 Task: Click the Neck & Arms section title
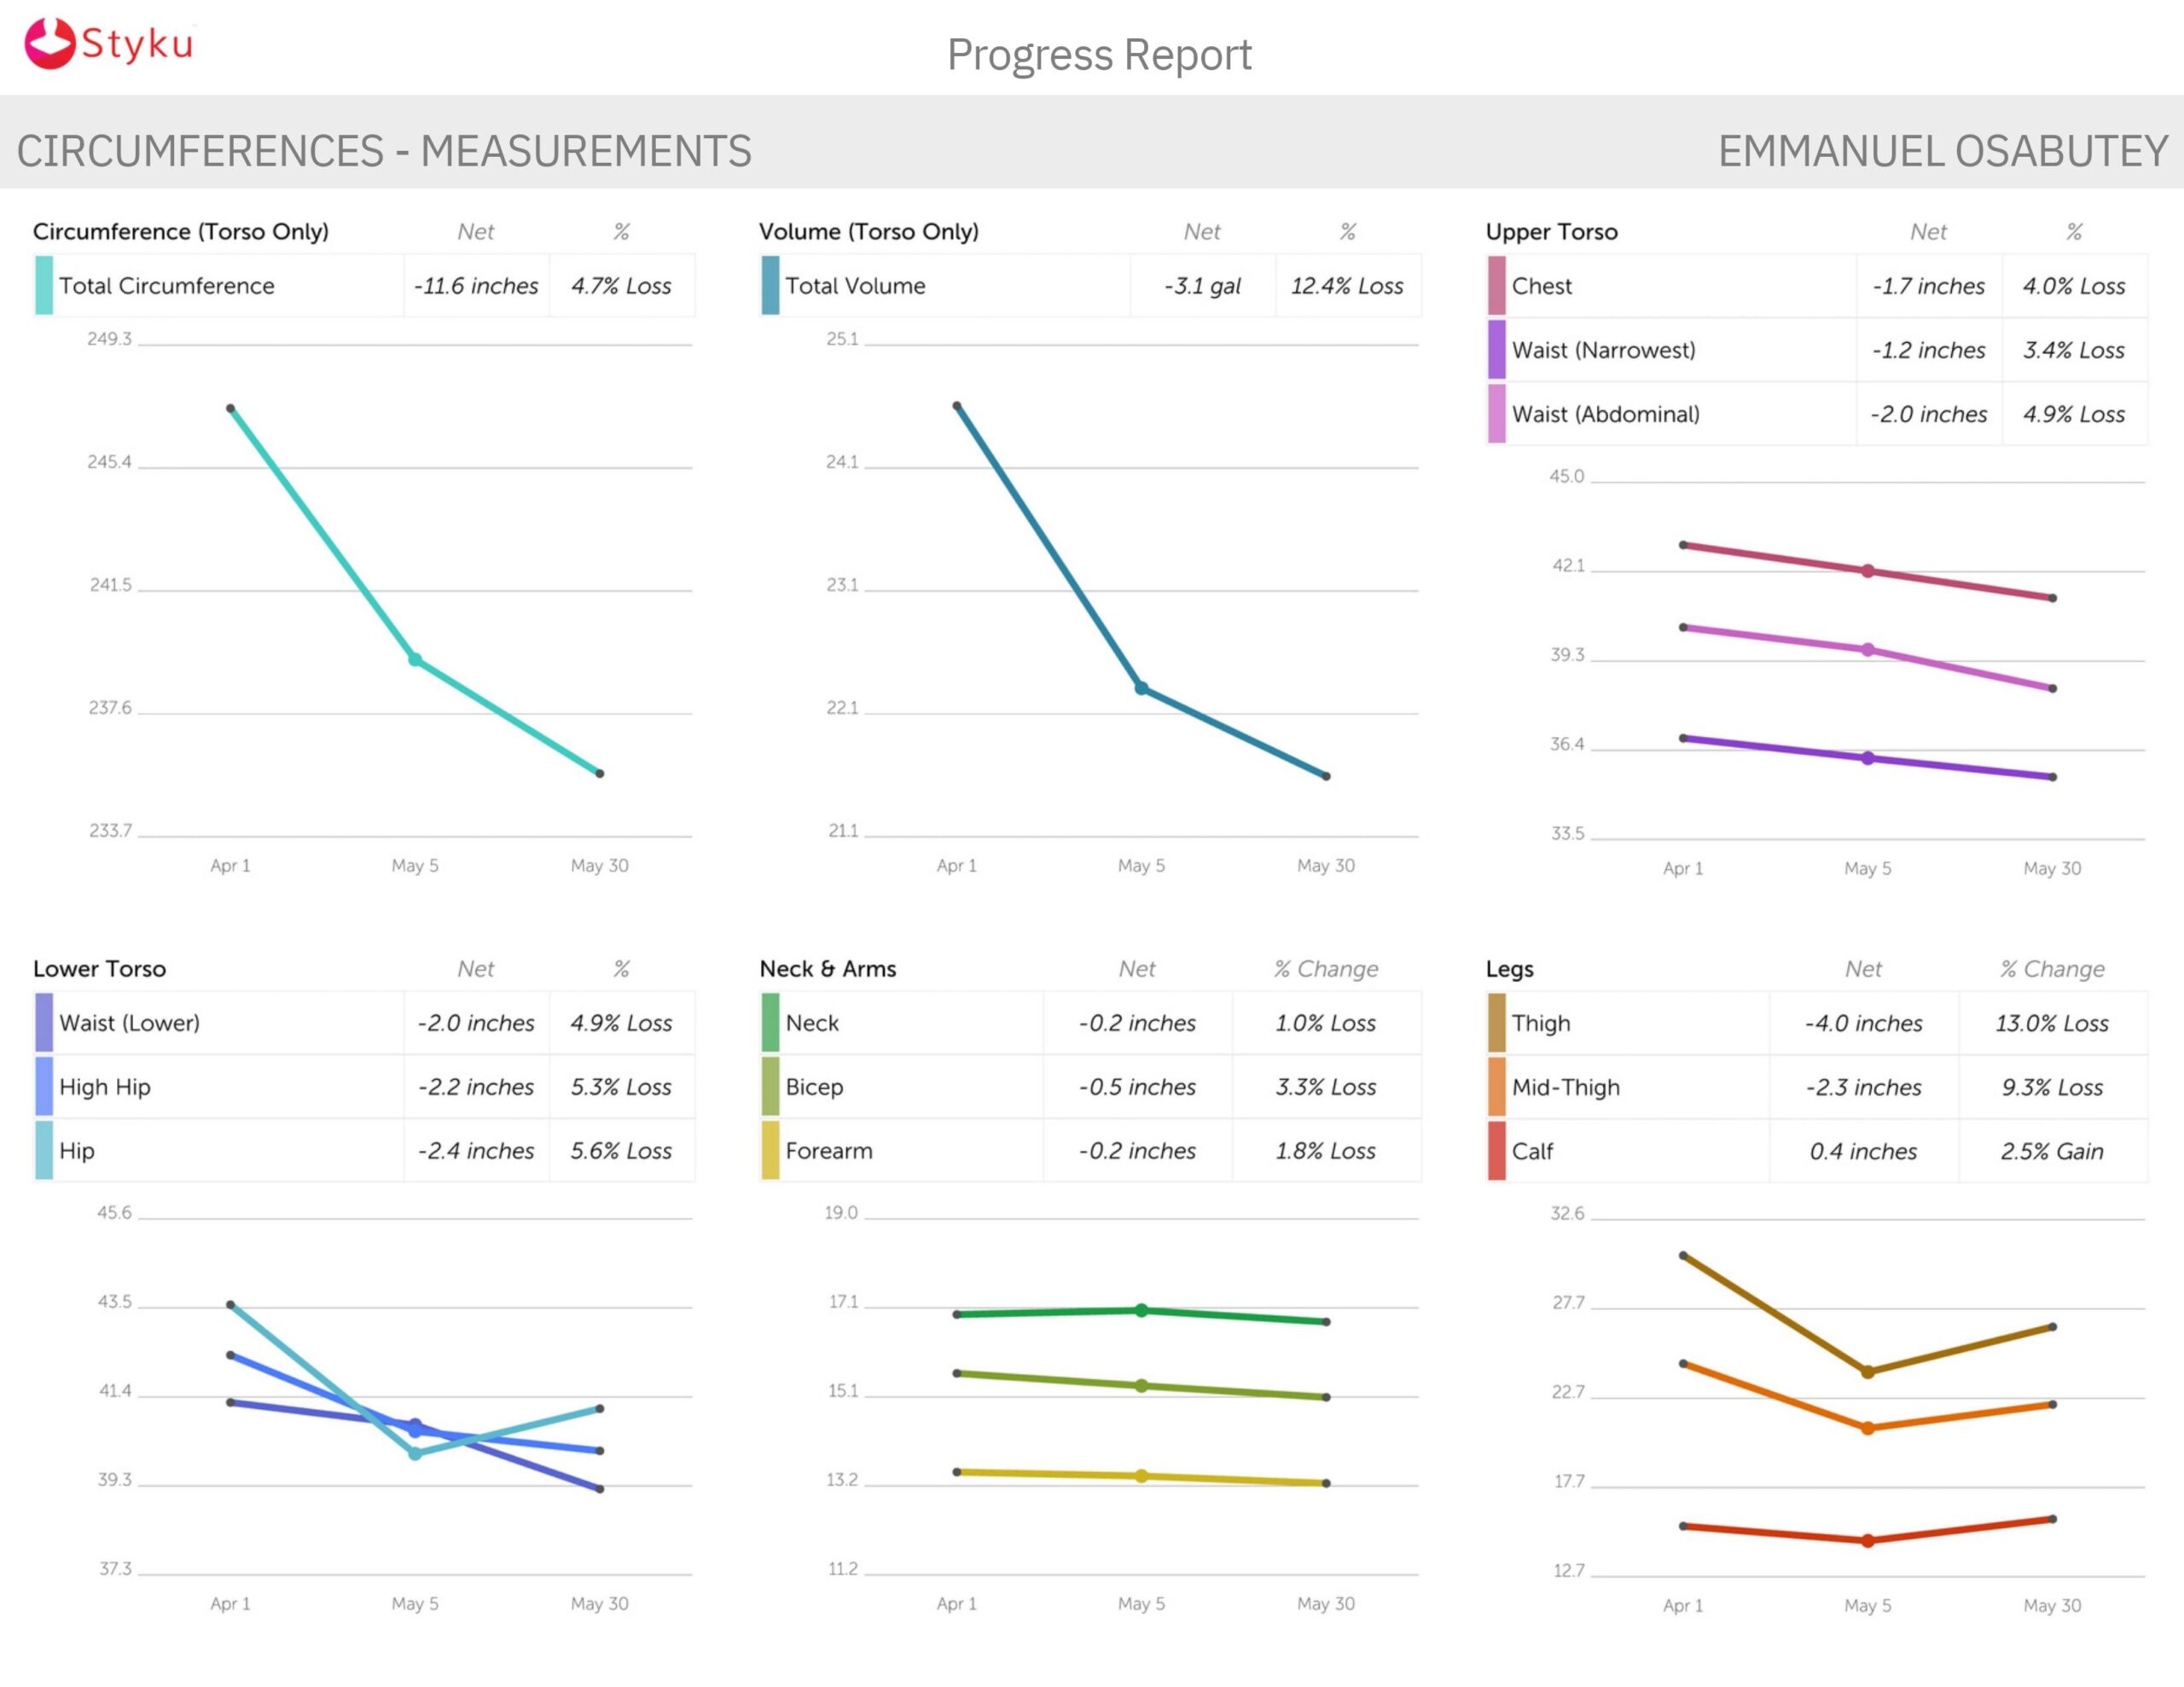click(828, 968)
